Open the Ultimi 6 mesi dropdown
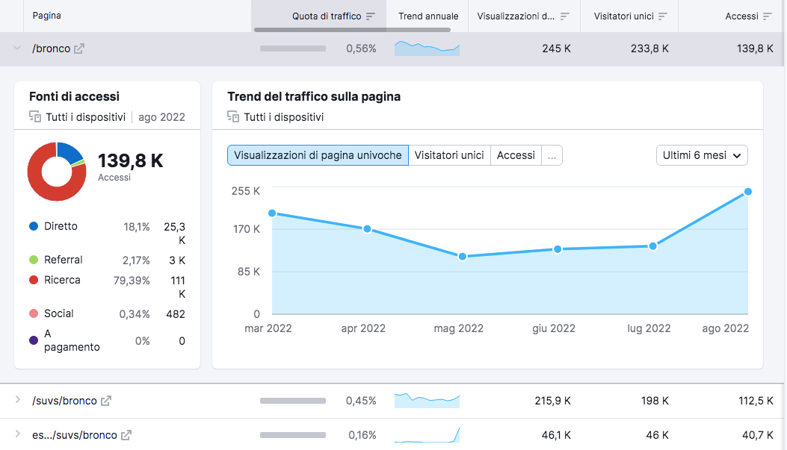Viewport: 787px width, 450px height. (702, 155)
